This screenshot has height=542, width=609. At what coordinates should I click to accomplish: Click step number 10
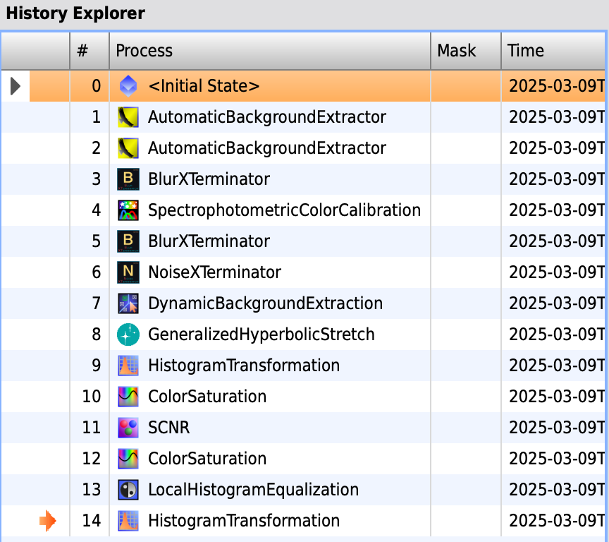pos(92,397)
